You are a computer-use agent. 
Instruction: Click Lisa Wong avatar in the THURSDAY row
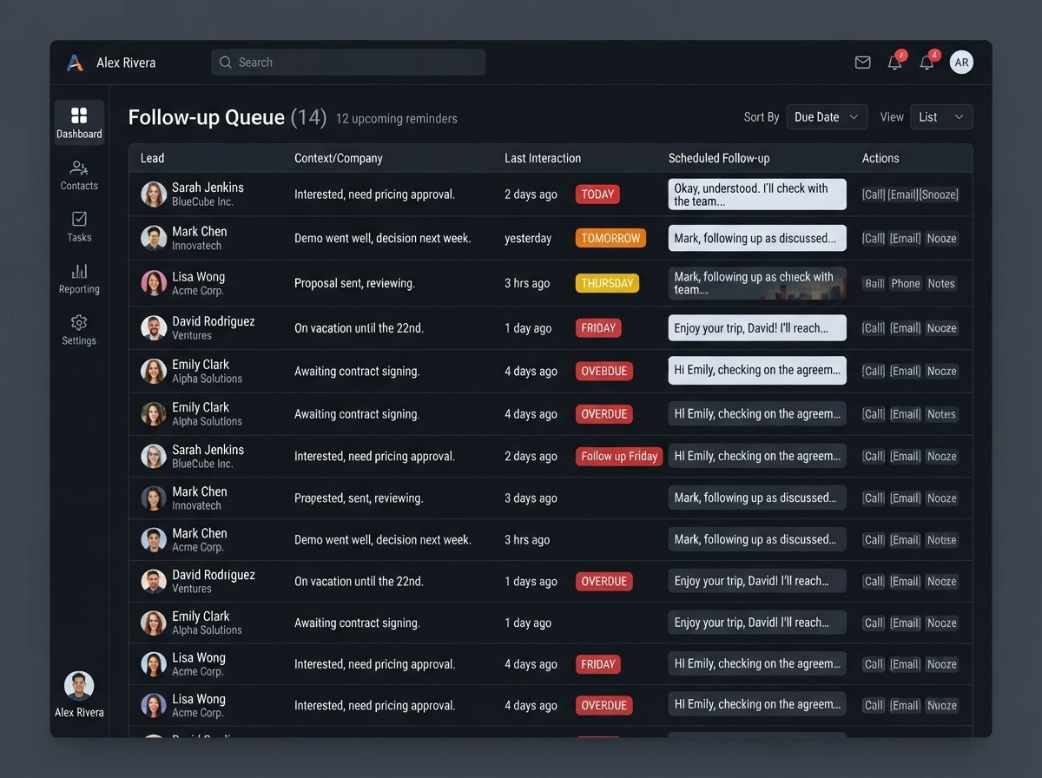[154, 283]
